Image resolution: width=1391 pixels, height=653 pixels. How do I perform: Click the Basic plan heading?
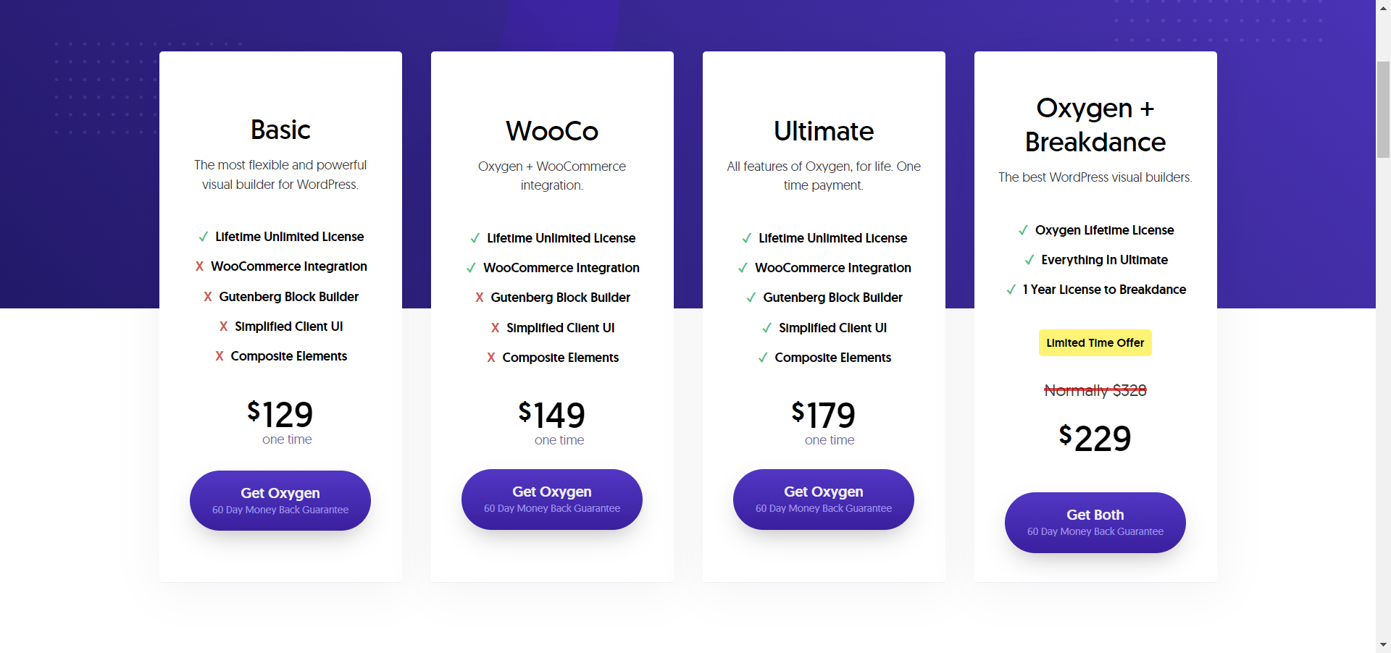point(280,130)
